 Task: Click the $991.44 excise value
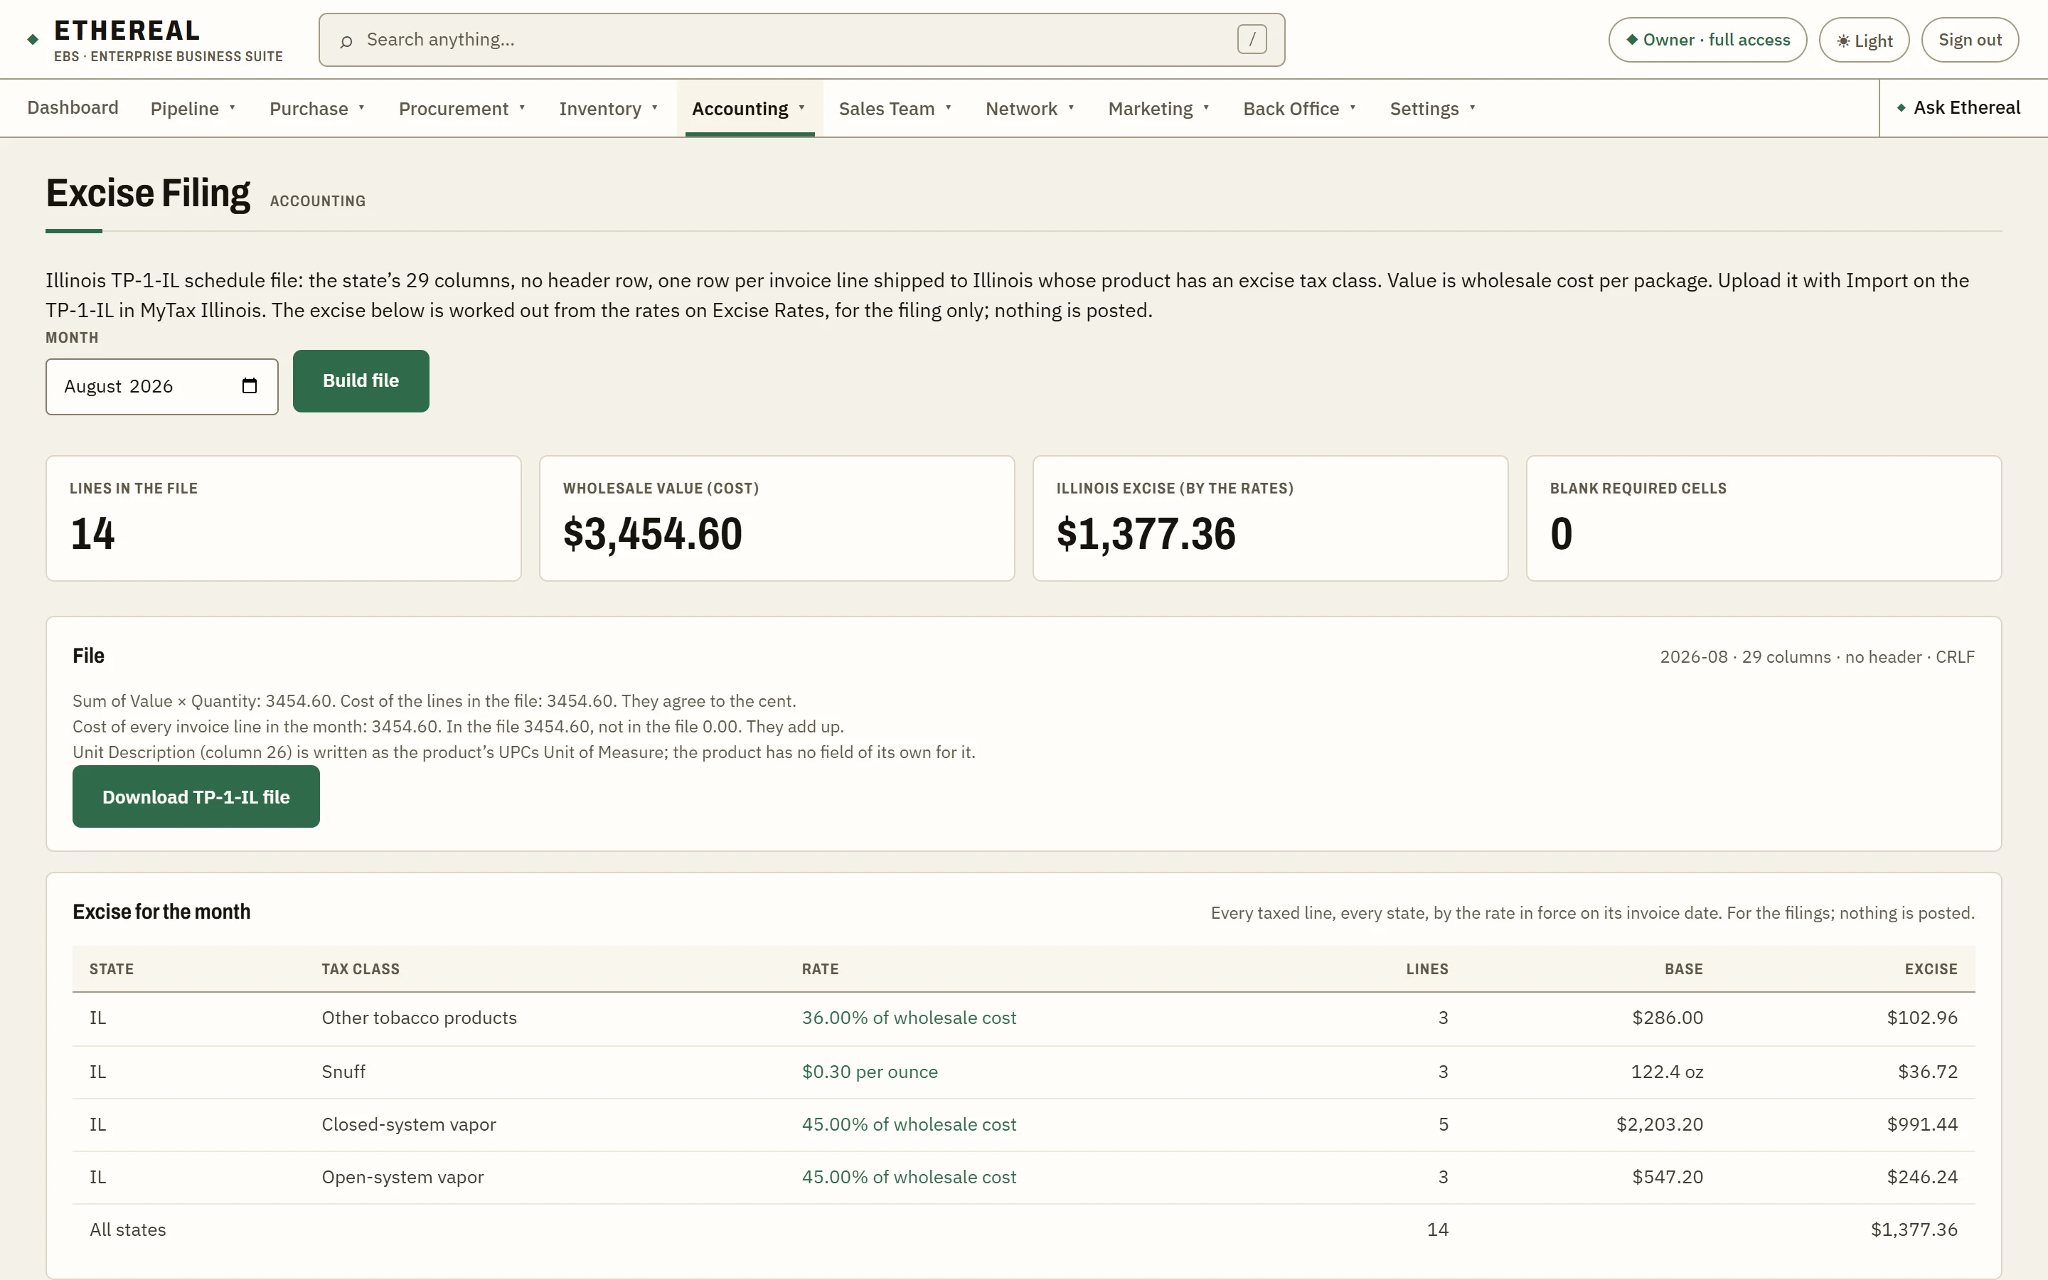coord(1922,1124)
